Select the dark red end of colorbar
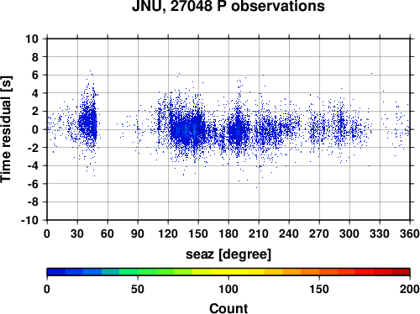This screenshot has height=314, width=420. pyautogui.click(x=401, y=272)
